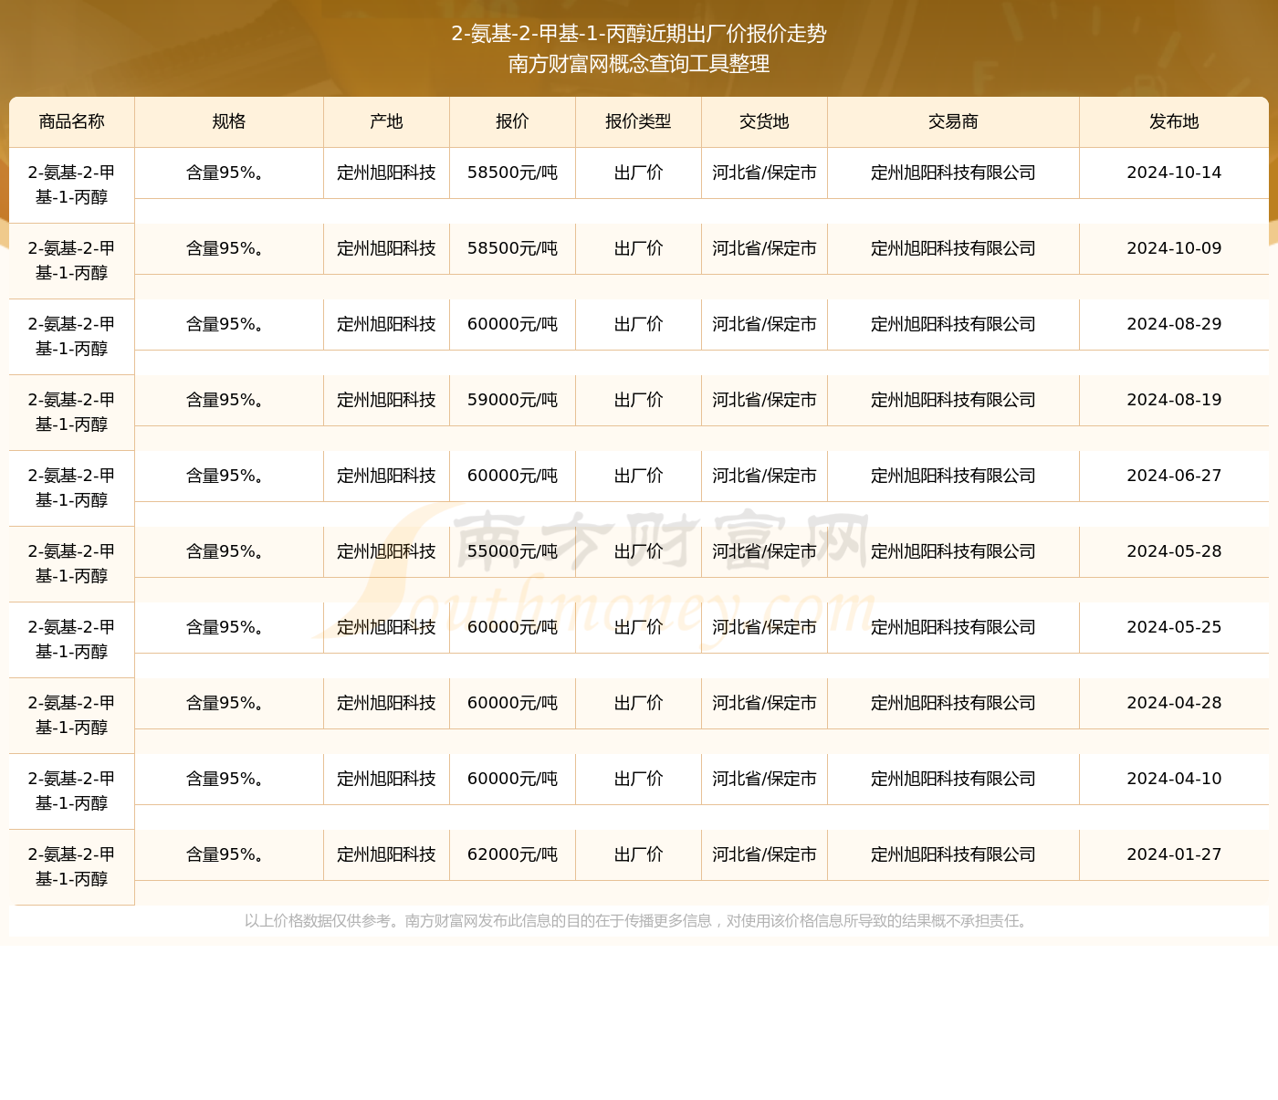Image resolution: width=1278 pixels, height=1100 pixels.
Task: Click the 交易商 column header
Action: [953, 121]
